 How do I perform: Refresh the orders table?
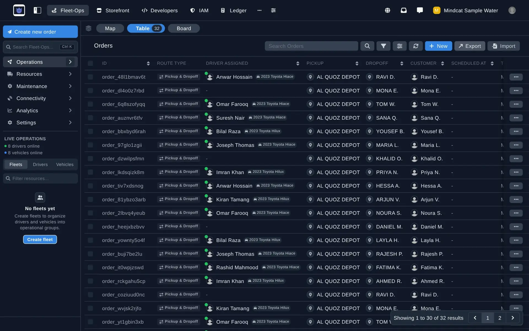pos(416,46)
